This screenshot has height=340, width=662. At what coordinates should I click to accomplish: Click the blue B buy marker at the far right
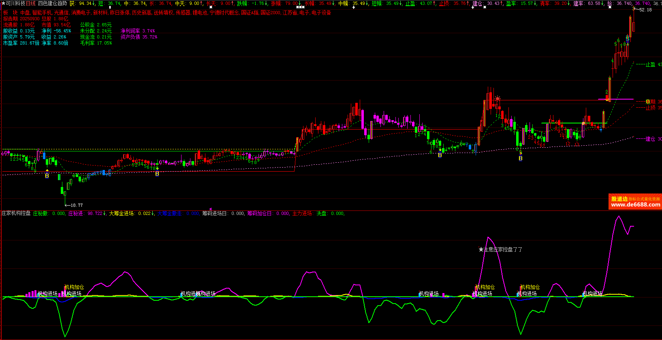click(521, 158)
